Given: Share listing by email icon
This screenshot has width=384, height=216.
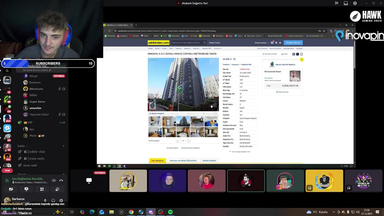Looking at the screenshot, I should click(x=301, y=54).
